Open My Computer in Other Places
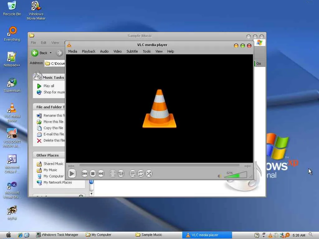 pyautogui.click(x=50, y=176)
